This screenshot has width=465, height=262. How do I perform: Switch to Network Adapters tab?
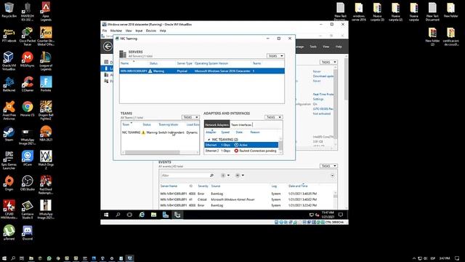[x=217, y=124]
